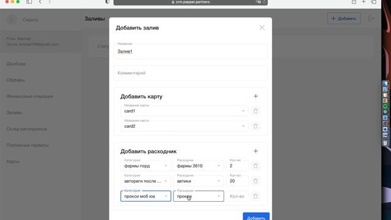
Task: Open the card1 card name dropdown
Action: (x=185, y=111)
